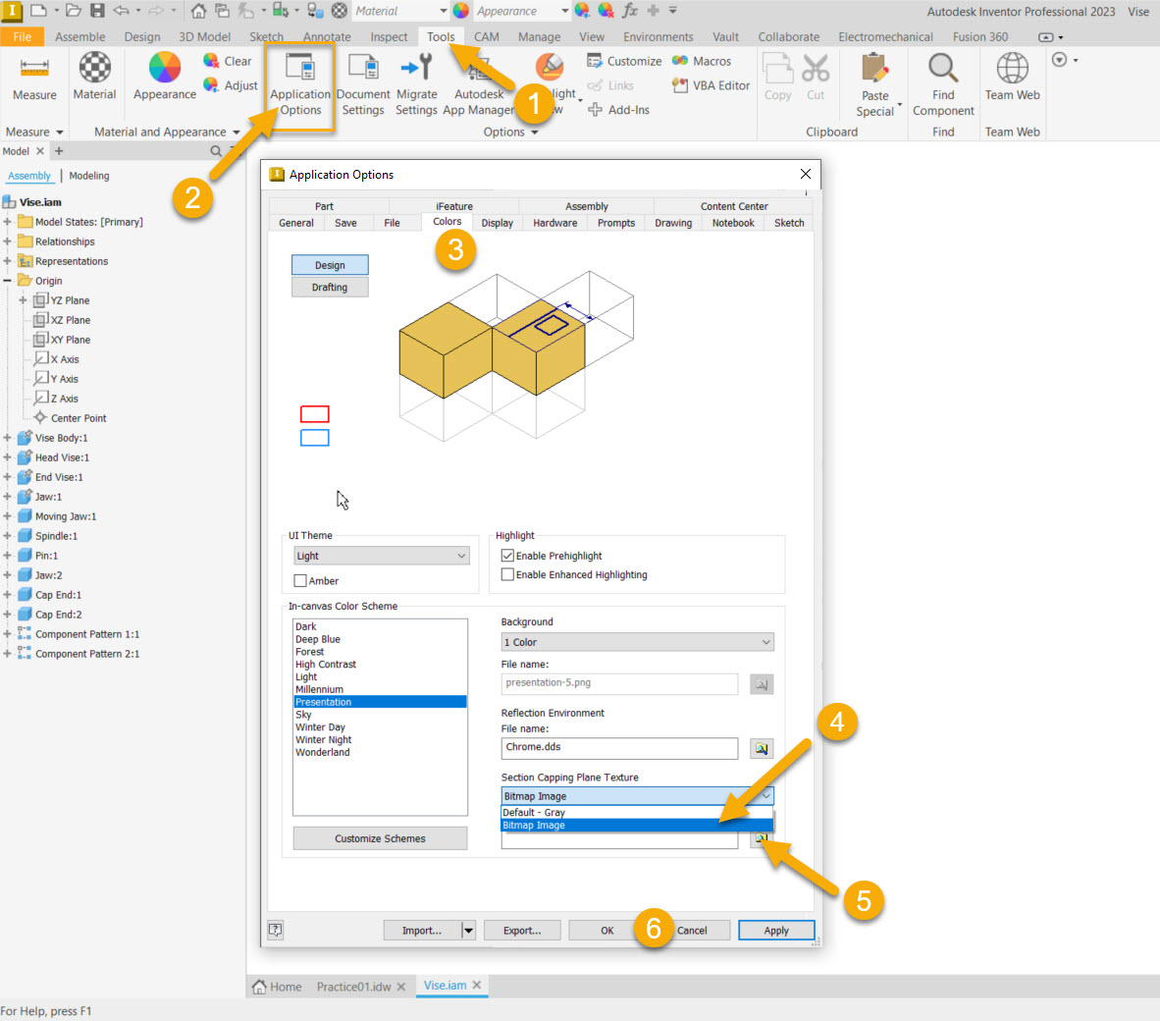Click the Find Component icon
This screenshot has width=1160, height=1021.
coord(942,69)
